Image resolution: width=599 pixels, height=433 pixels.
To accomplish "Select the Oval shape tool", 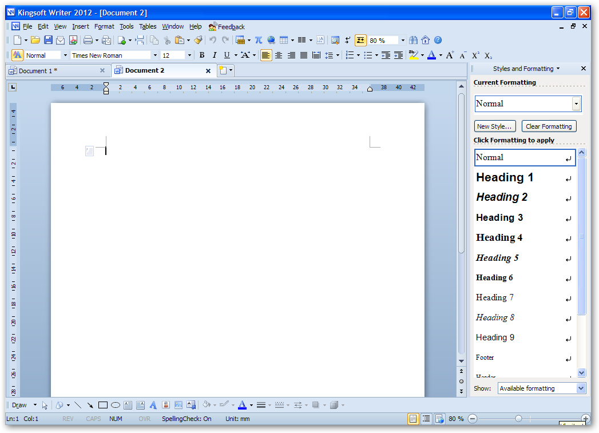I will (116, 405).
